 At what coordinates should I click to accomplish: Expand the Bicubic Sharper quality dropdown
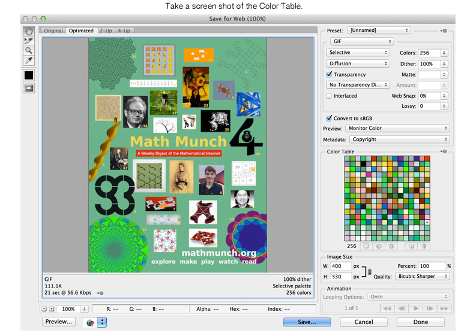(x=423, y=276)
